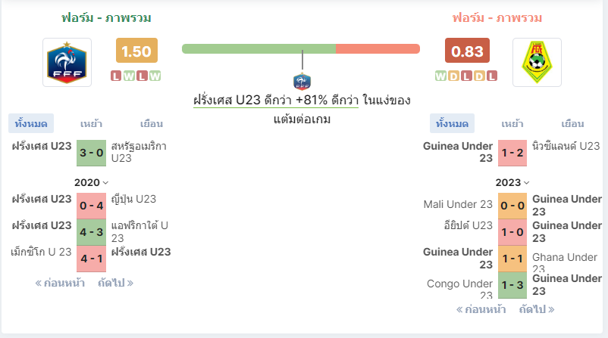
Task: Open the 1 - 3 Congo vs Guinea score
Action: coord(512,285)
